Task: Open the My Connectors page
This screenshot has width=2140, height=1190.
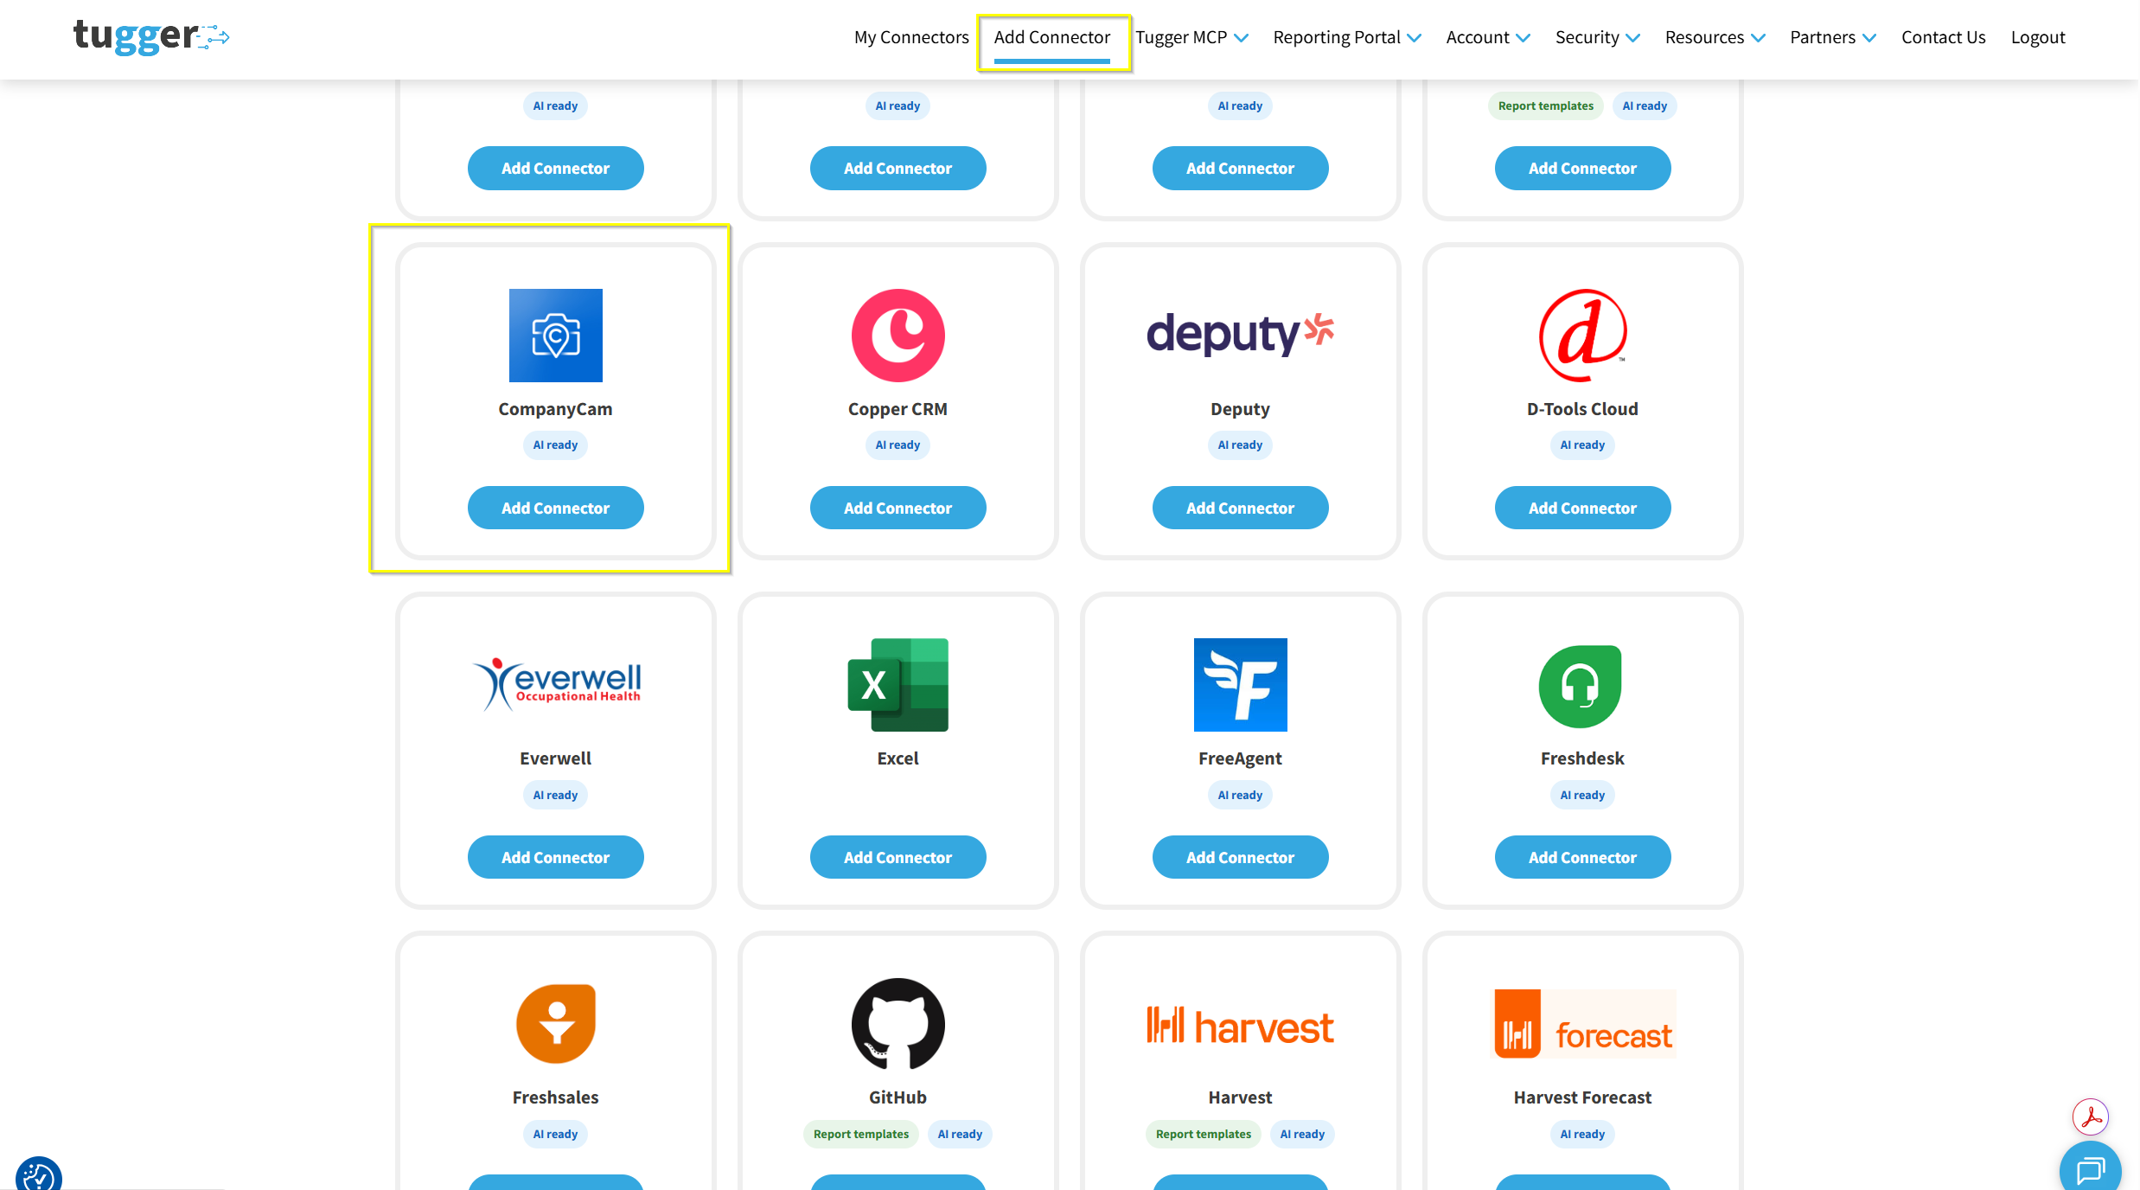Action: coord(911,37)
